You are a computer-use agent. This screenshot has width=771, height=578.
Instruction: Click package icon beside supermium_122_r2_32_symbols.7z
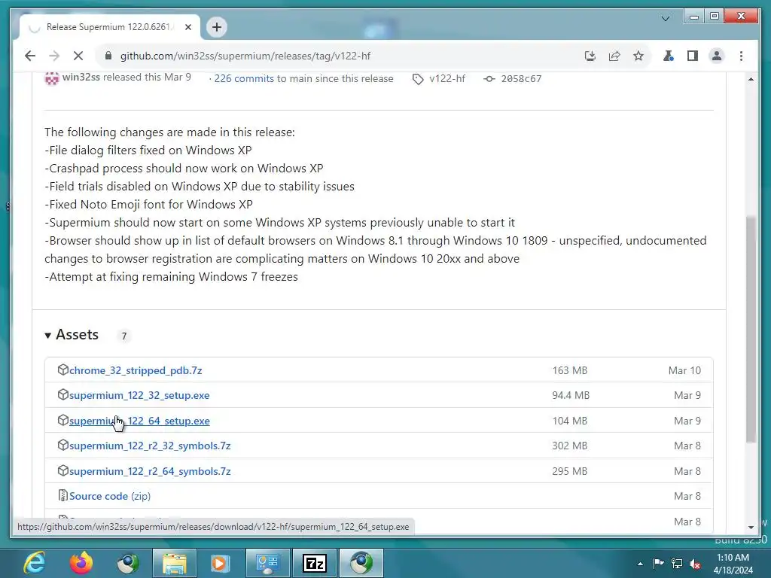pos(62,445)
